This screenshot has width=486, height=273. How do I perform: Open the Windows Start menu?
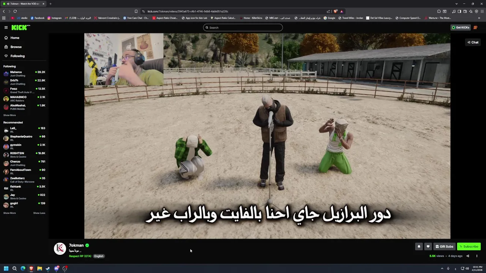(6, 268)
